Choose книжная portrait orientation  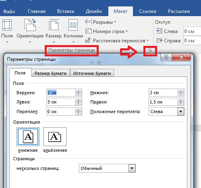(28, 136)
